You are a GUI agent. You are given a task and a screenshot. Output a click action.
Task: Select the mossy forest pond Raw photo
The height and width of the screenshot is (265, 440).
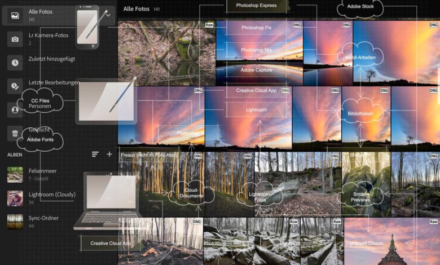[166, 53]
